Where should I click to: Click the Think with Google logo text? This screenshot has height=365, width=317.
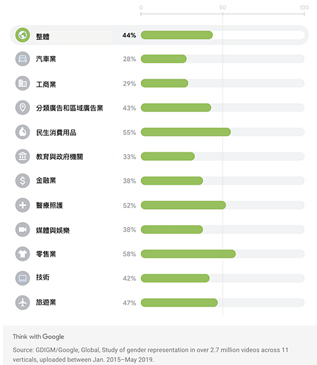[x=39, y=336]
